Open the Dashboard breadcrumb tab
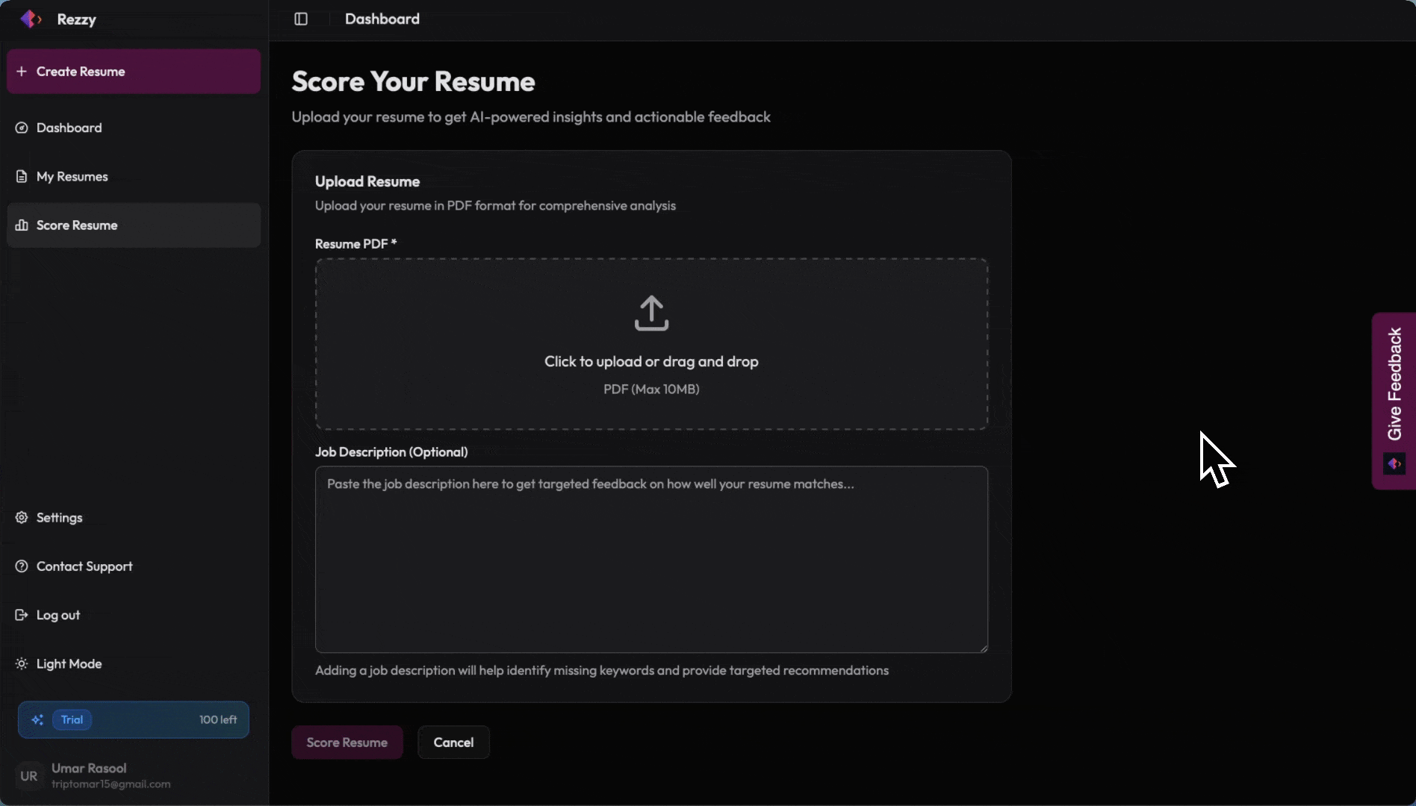The image size is (1416, 806). tap(382, 19)
